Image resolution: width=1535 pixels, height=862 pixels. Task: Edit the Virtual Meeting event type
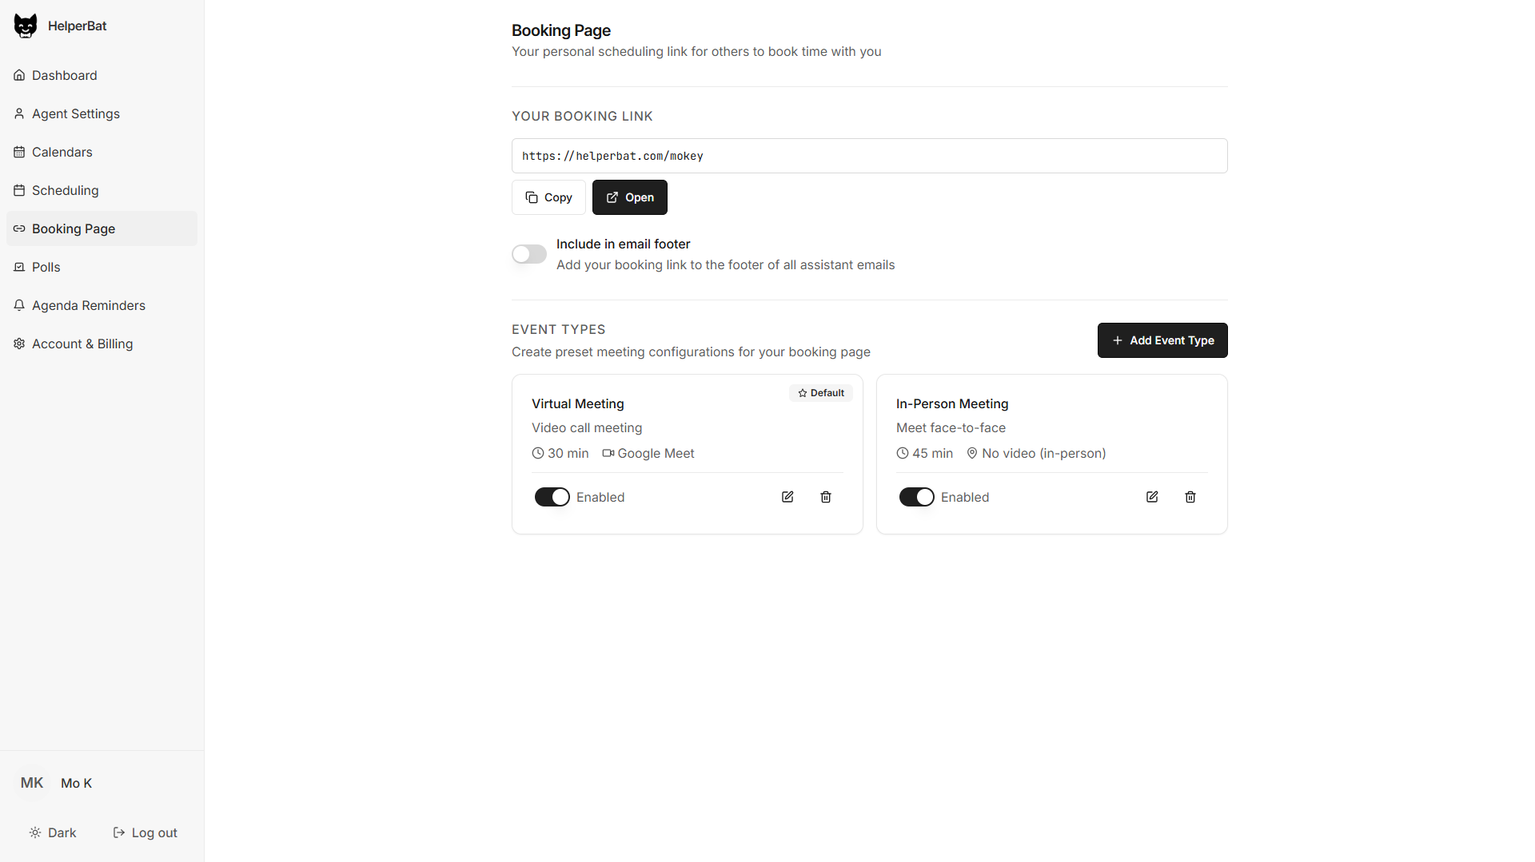tap(787, 496)
